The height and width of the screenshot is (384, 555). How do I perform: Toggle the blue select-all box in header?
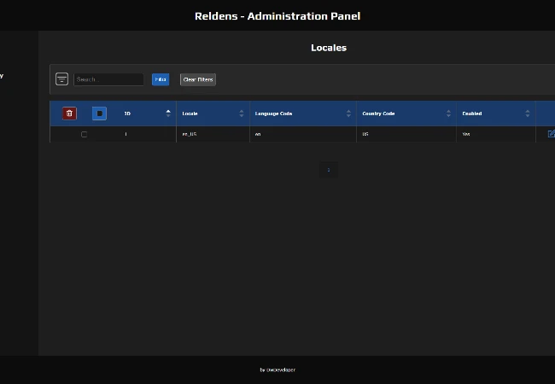99,113
